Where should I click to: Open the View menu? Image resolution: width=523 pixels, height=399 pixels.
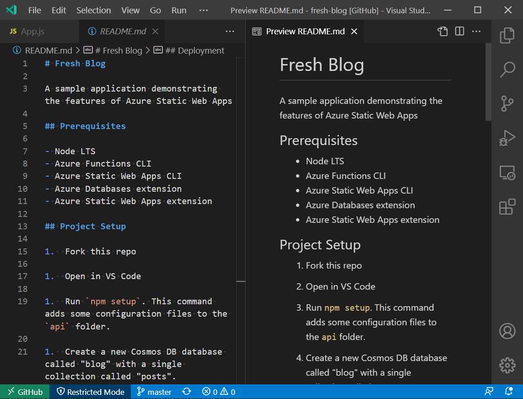tap(130, 11)
